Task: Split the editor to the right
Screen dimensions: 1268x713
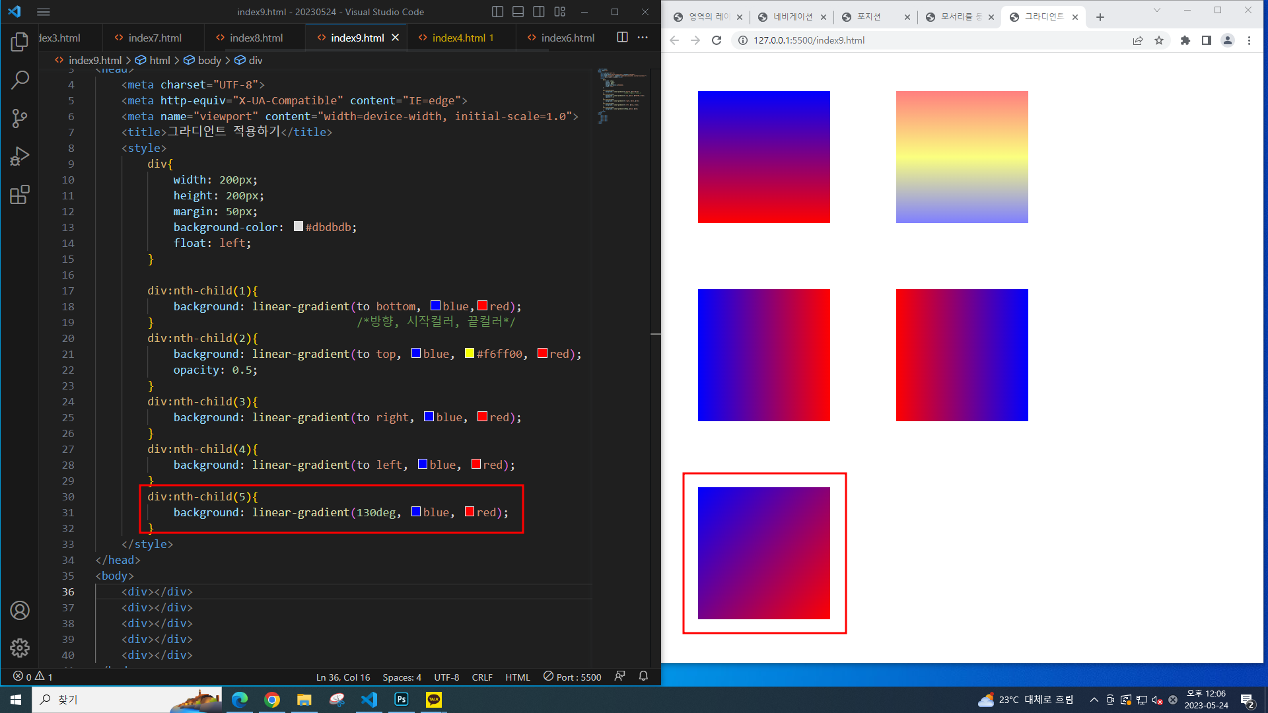Action: point(622,38)
